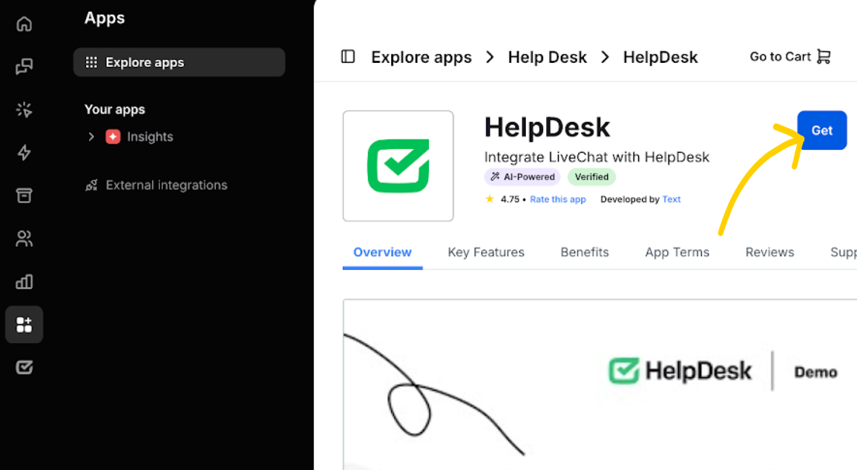Screen dimensions: 857x470
Task: Select Explore apps in the Apps panel
Action: coord(179,62)
